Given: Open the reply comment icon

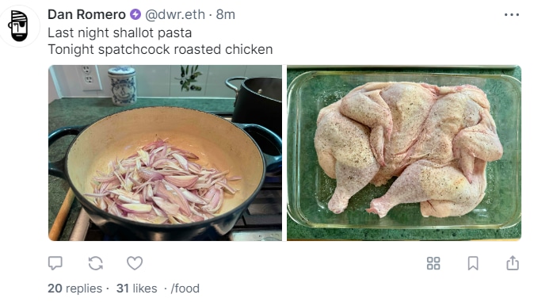Looking at the screenshot, I should coord(55,263).
